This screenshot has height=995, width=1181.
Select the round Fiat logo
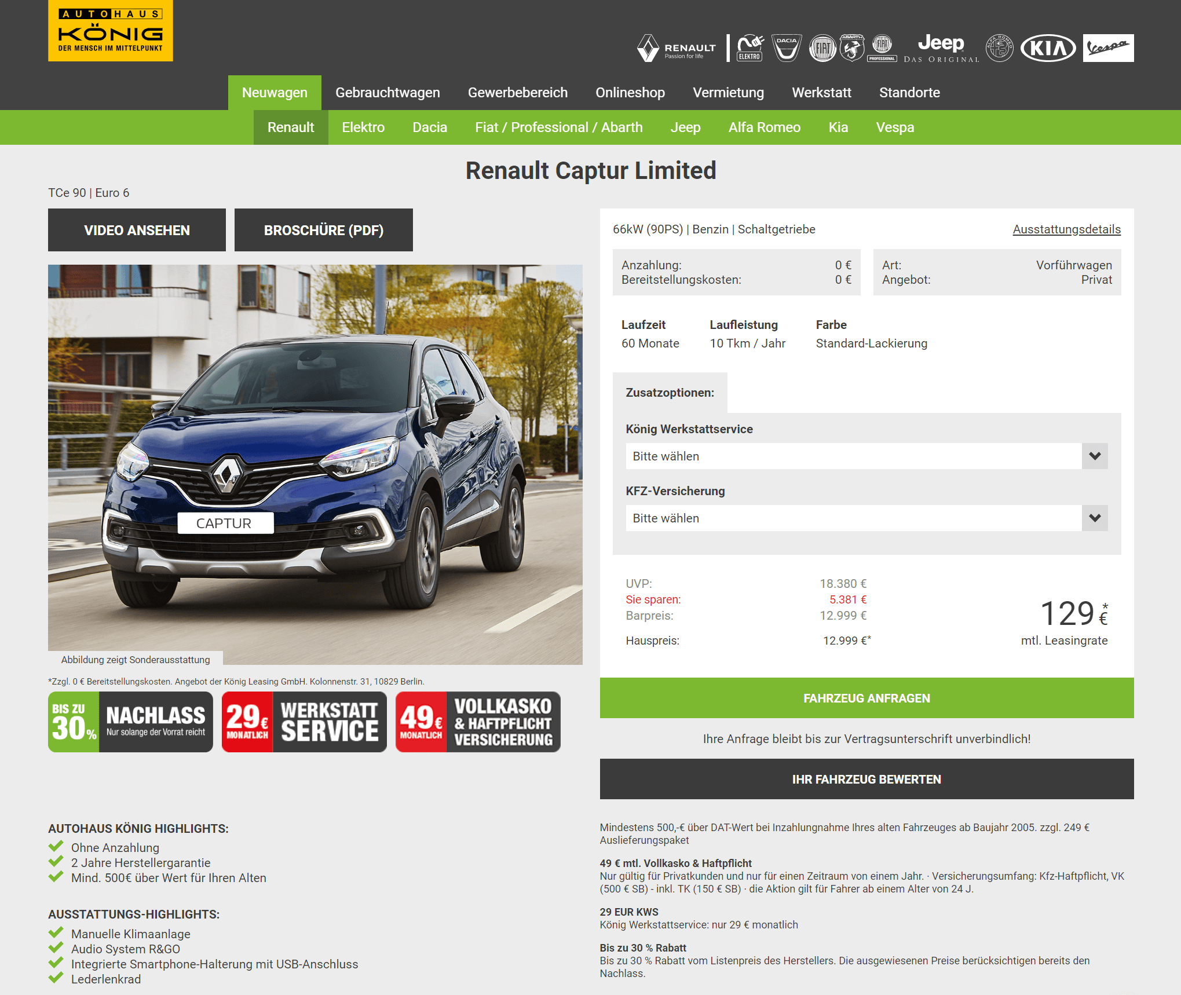click(x=822, y=48)
